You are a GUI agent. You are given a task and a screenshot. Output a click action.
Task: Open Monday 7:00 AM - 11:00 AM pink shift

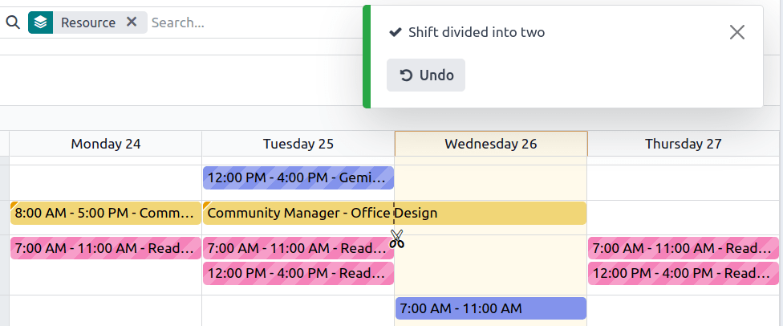point(106,248)
